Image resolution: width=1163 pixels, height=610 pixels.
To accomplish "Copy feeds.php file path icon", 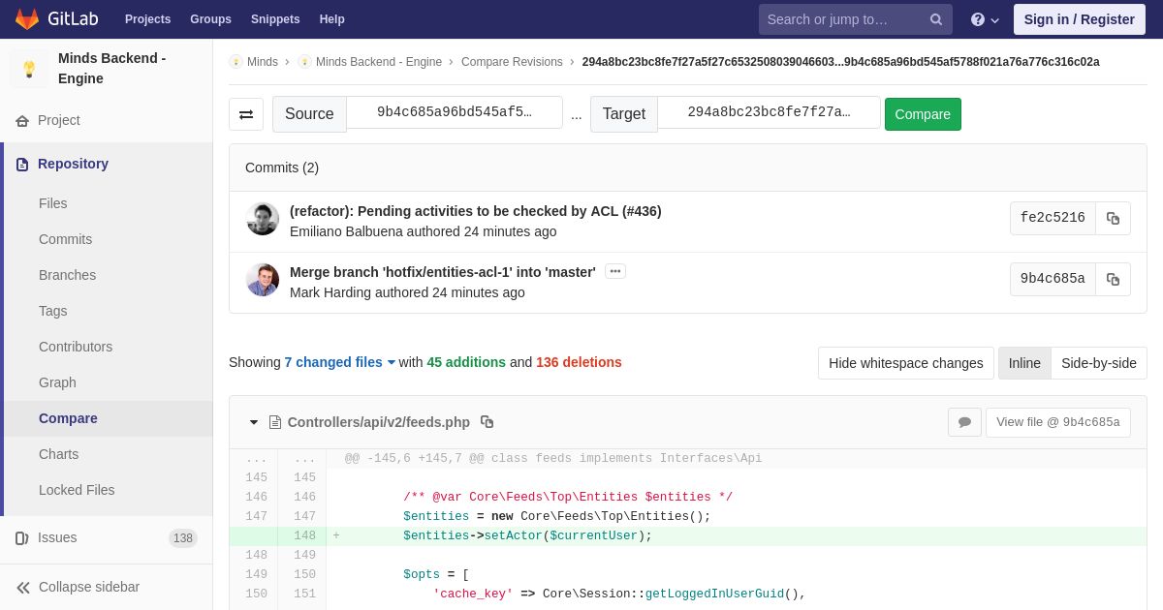I will [x=487, y=422].
